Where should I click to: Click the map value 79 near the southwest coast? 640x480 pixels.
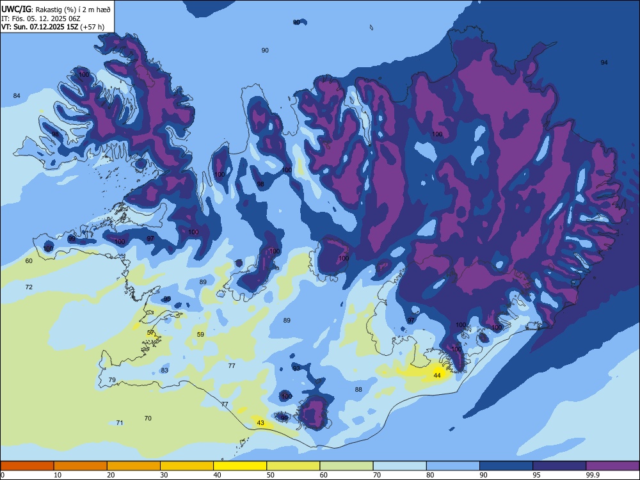click(112, 380)
